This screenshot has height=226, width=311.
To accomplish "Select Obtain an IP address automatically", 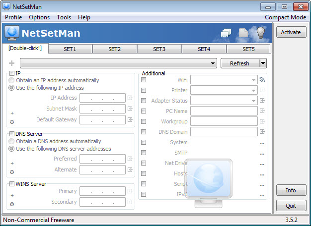I will click(11, 80).
